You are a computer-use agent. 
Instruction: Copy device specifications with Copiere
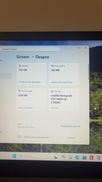tap(71, 138)
